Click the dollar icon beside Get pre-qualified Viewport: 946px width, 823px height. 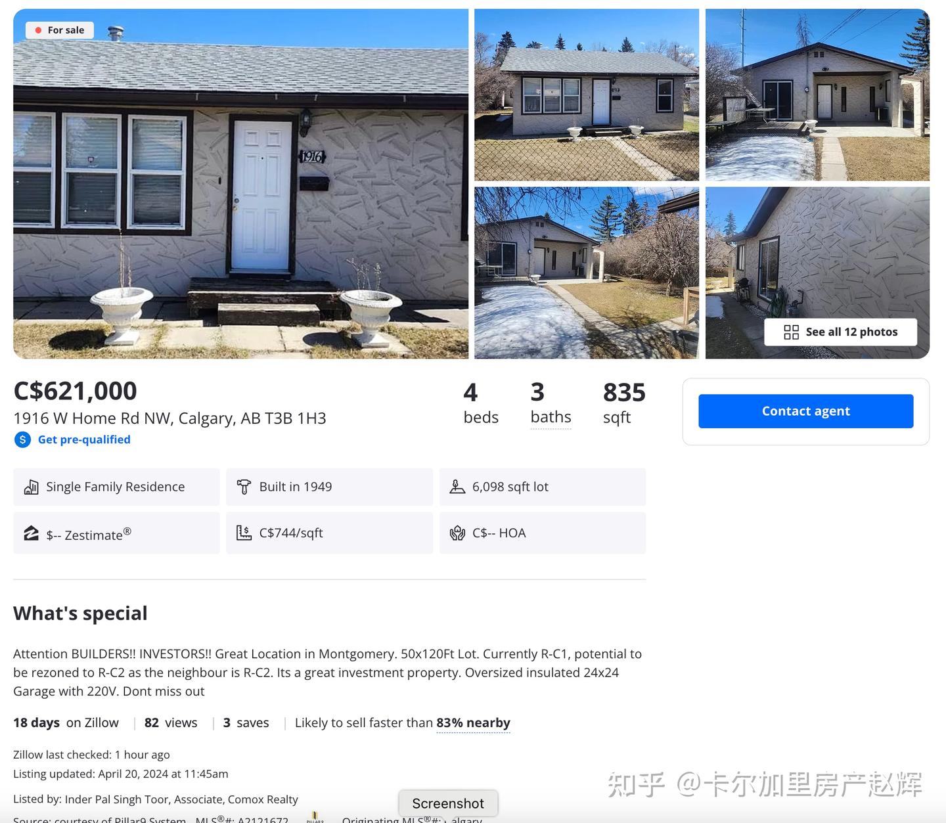22,439
